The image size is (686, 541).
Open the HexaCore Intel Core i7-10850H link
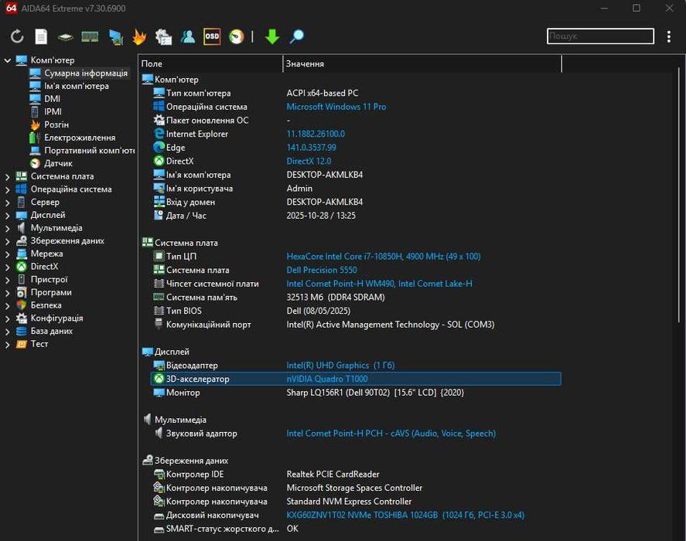point(384,257)
